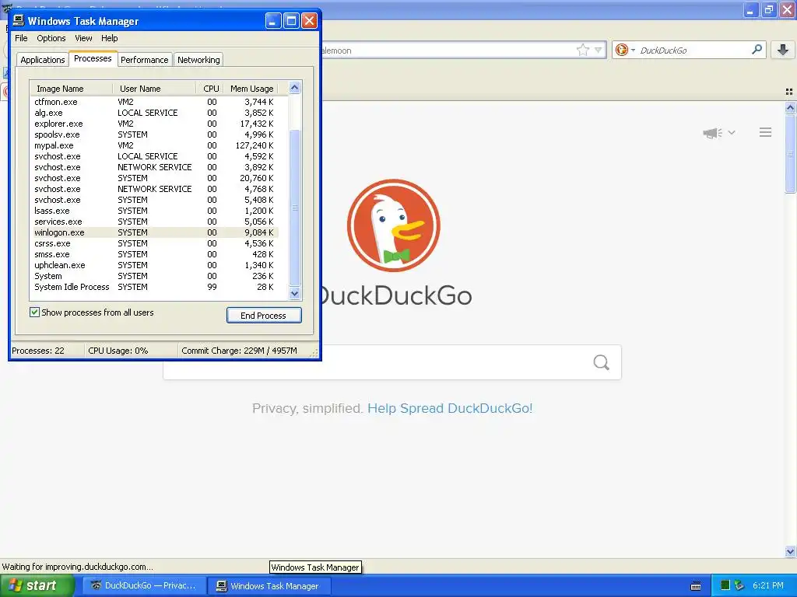Expand the chevron next to megaphone icon

pyautogui.click(x=732, y=132)
